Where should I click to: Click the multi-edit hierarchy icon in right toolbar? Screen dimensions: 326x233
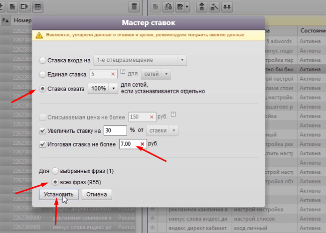point(168,7)
